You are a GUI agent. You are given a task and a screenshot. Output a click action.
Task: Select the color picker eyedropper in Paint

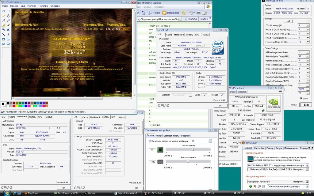[x=4, y=21]
